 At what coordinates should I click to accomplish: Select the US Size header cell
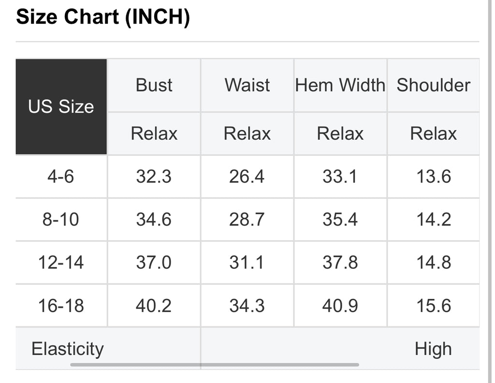(x=61, y=107)
